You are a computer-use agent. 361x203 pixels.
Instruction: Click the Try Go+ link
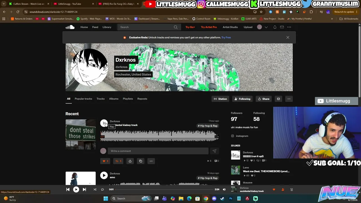click(x=190, y=27)
